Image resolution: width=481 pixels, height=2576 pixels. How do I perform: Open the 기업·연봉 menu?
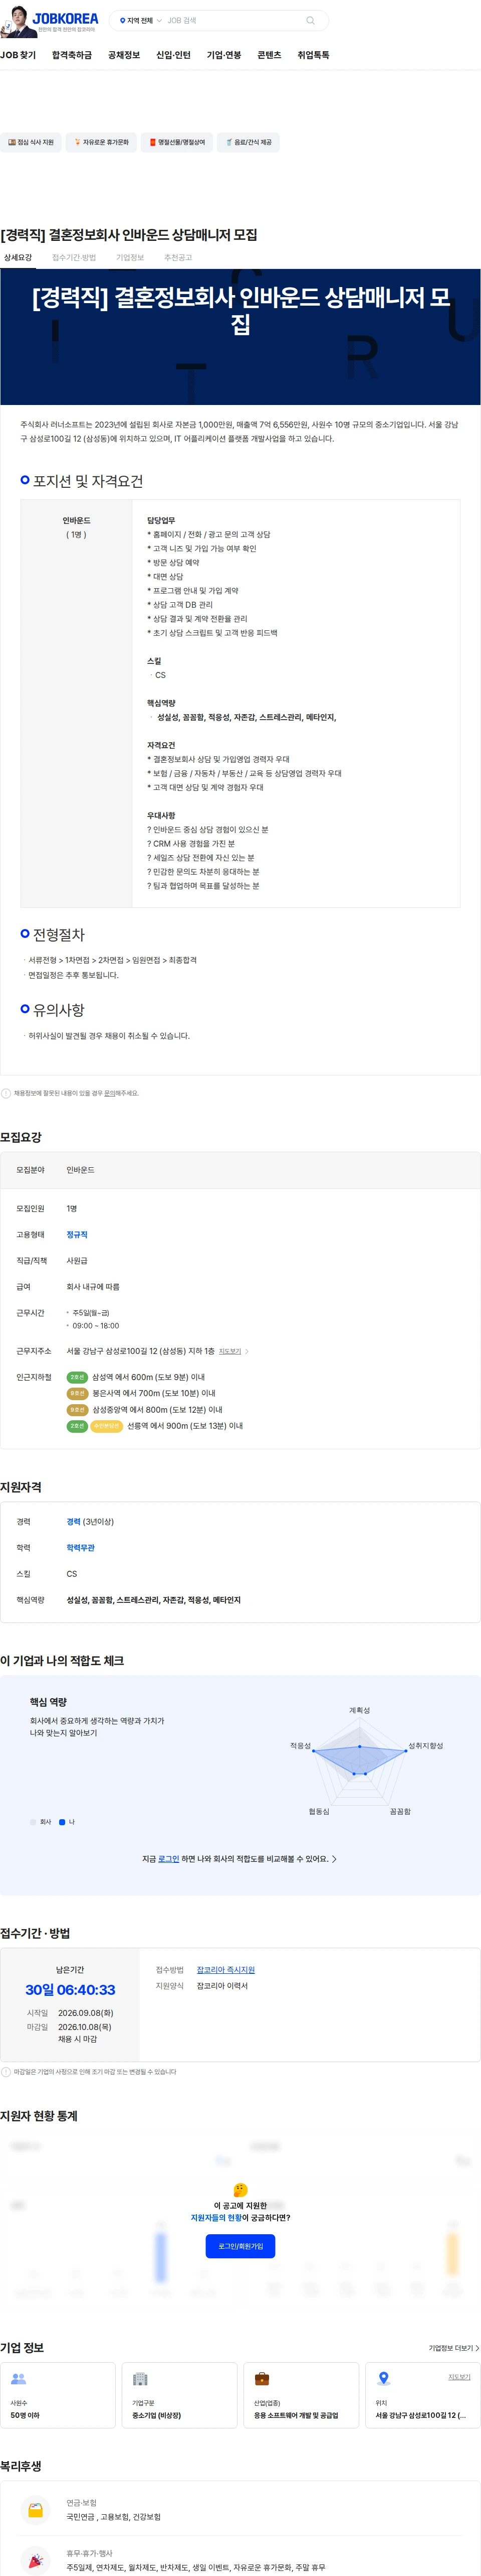(x=223, y=55)
